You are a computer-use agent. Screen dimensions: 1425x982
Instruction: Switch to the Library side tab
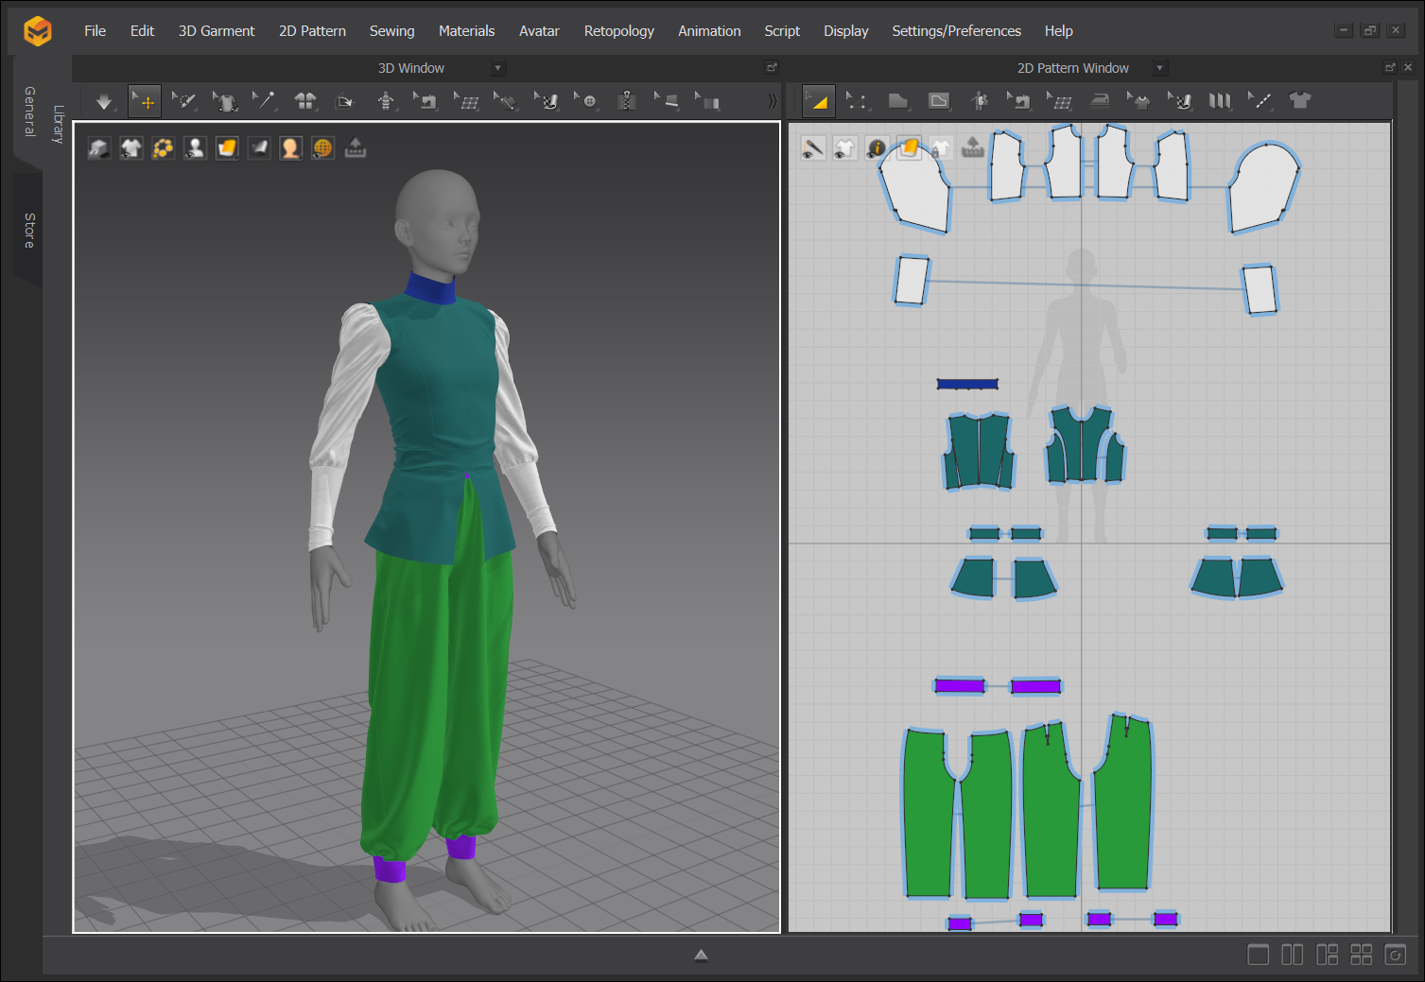point(58,124)
